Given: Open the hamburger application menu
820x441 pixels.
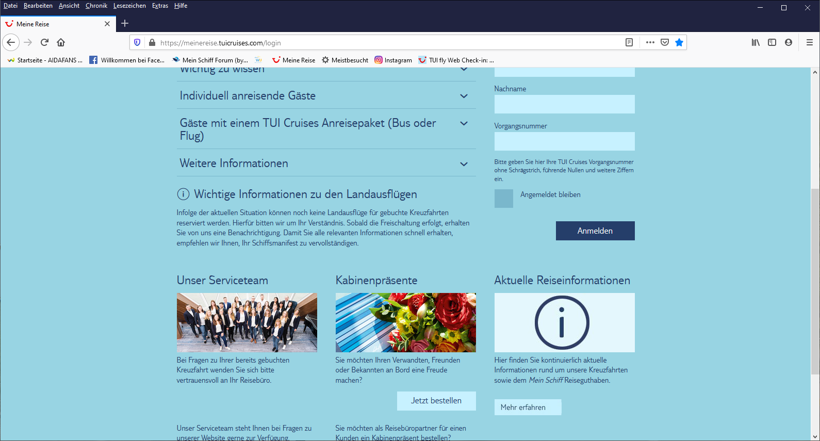Looking at the screenshot, I should pyautogui.click(x=809, y=42).
